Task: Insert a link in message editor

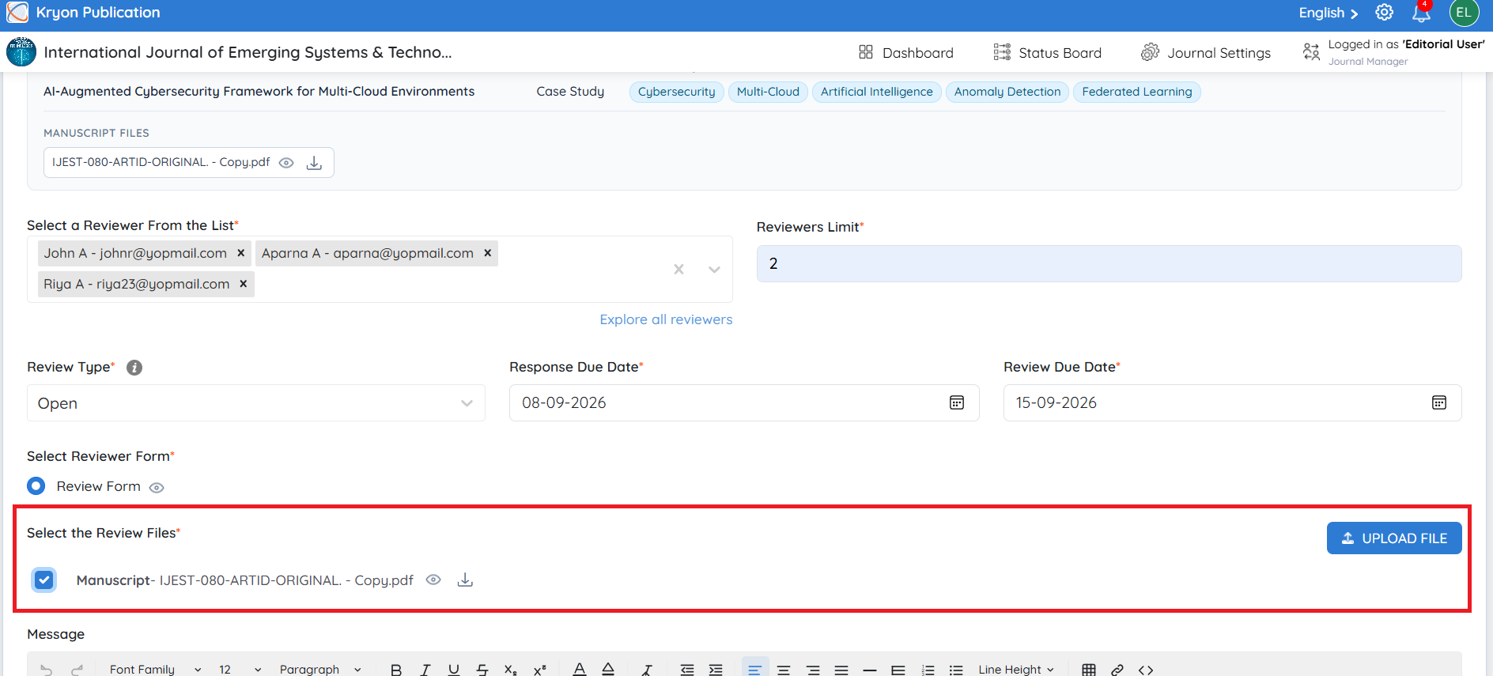Action: coord(1117,670)
